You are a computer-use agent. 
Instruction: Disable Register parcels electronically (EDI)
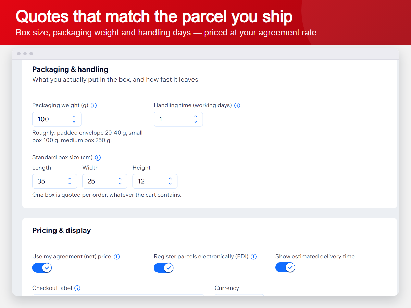[x=164, y=268]
